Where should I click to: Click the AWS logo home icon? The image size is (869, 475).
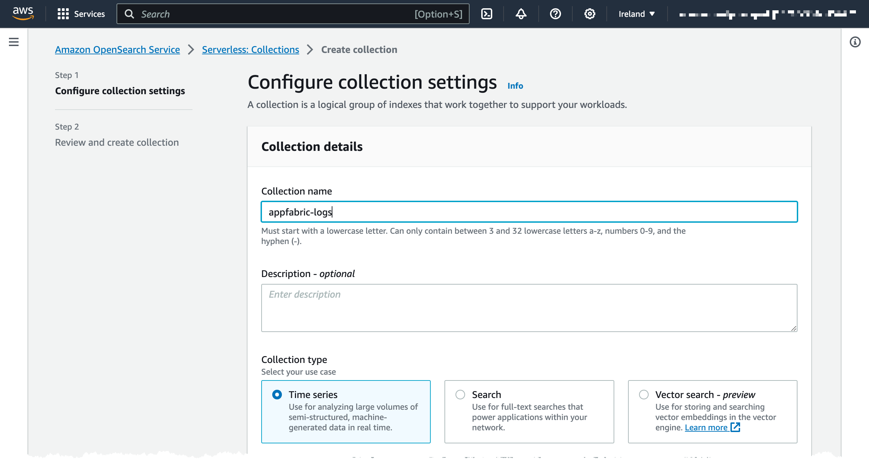click(x=23, y=13)
